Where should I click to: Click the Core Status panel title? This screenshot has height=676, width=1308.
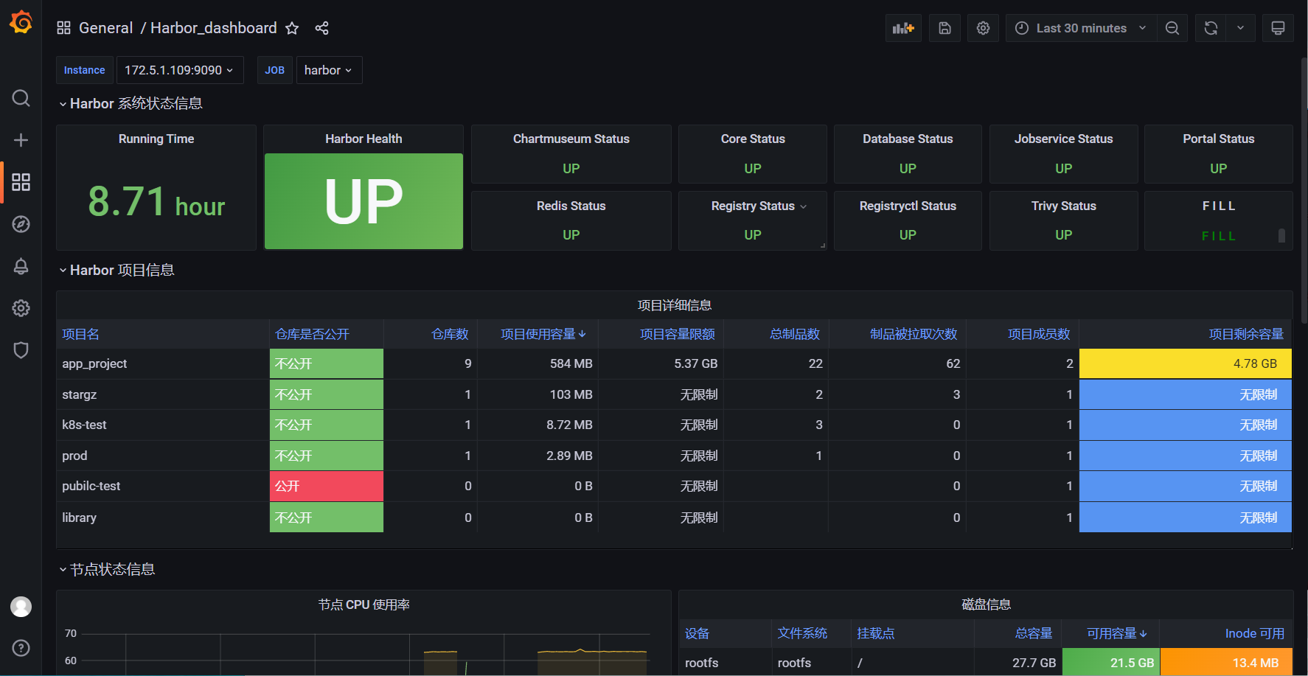click(x=753, y=139)
